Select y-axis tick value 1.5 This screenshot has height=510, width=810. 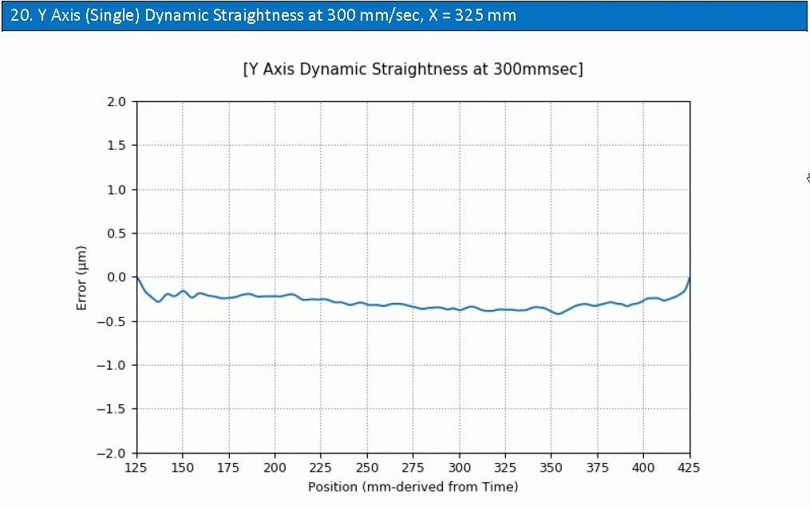[x=117, y=145]
